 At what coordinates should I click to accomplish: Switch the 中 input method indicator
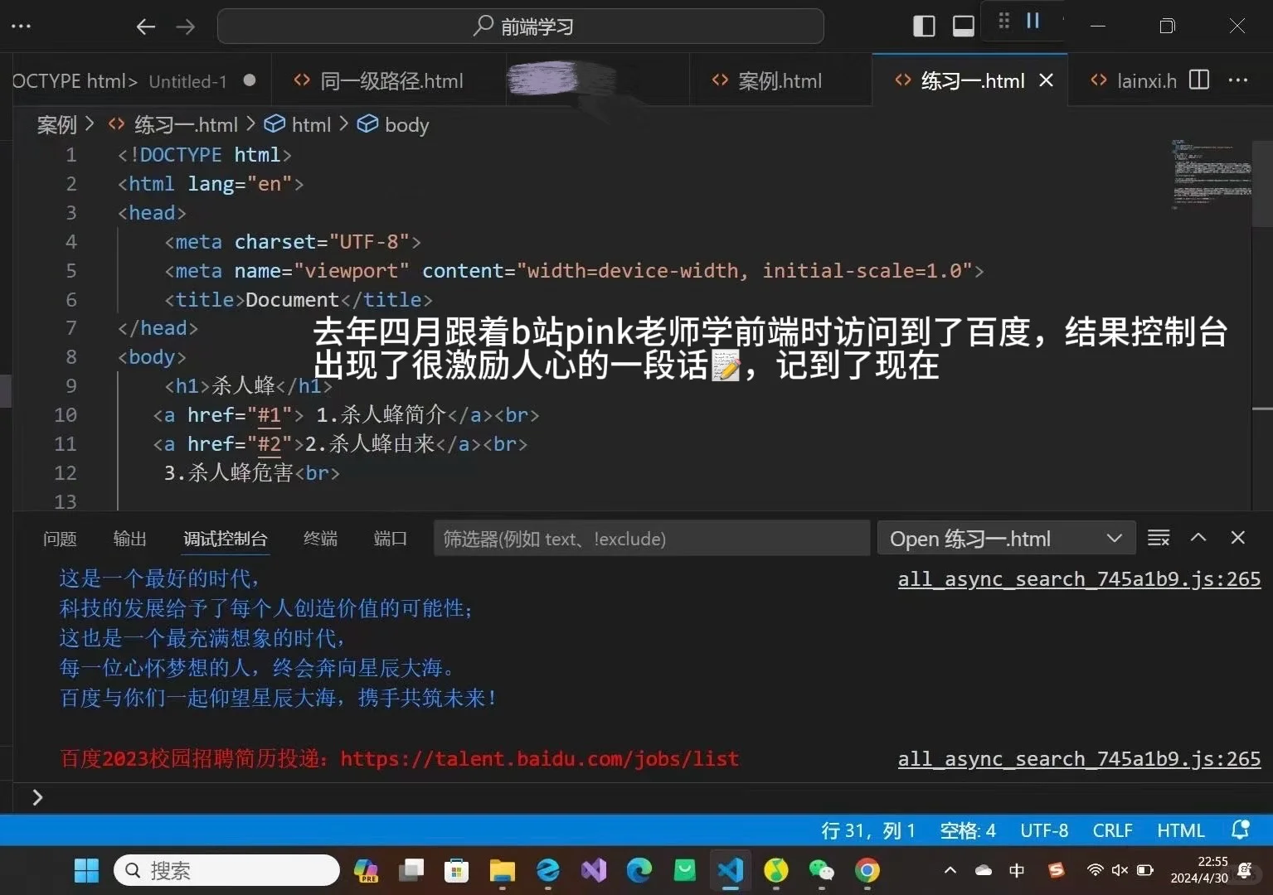coord(1017,870)
